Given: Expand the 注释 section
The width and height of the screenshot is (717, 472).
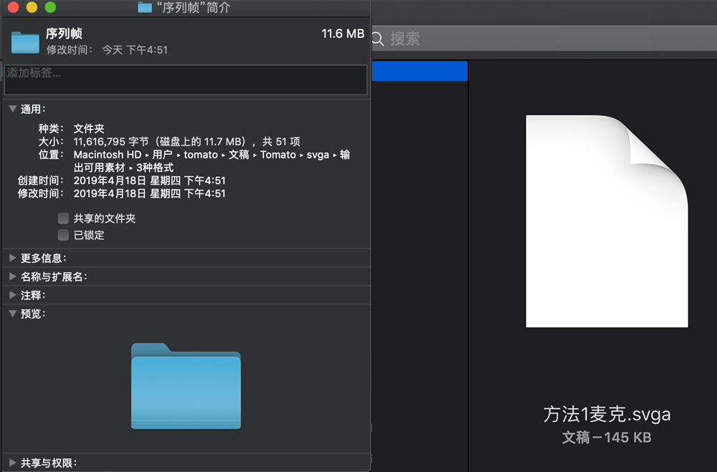Looking at the screenshot, I should pos(13,295).
